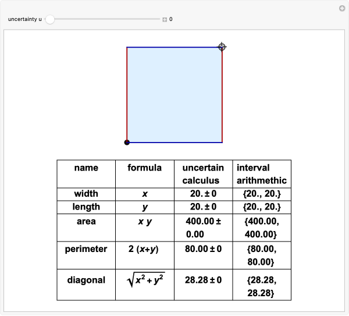Expand the uncertainty slider controls
The height and width of the screenshot is (316, 349).
click(x=165, y=19)
